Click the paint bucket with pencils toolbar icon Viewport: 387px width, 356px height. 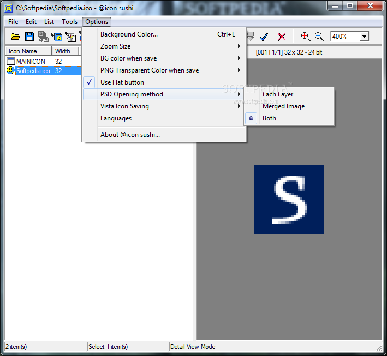click(x=70, y=37)
